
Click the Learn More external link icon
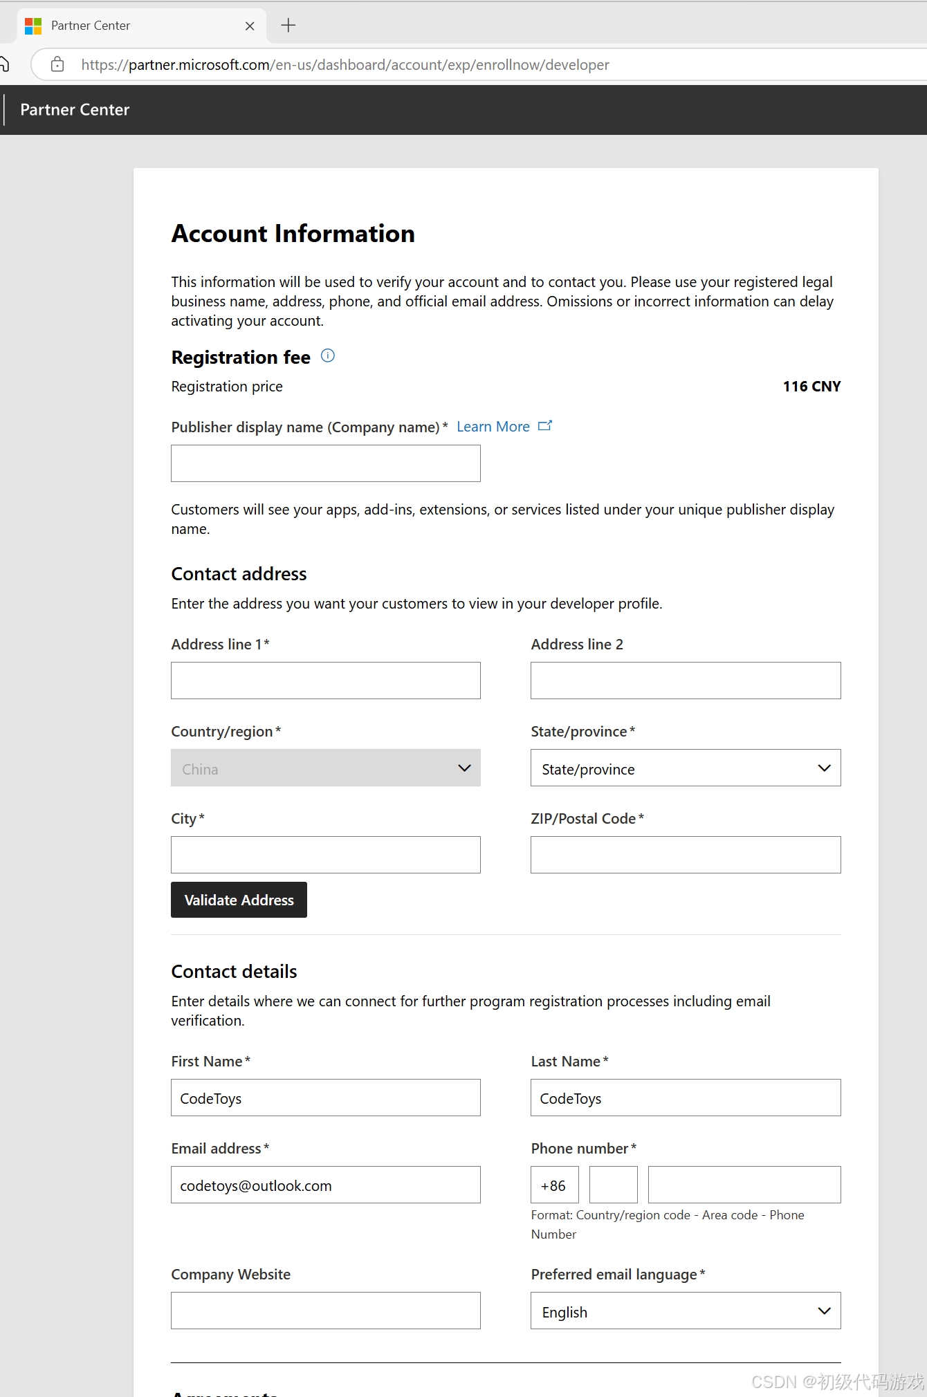click(x=545, y=426)
